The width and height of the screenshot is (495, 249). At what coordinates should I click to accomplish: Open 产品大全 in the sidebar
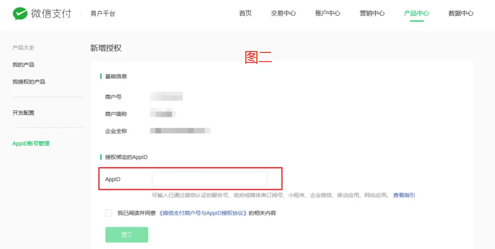(x=23, y=48)
